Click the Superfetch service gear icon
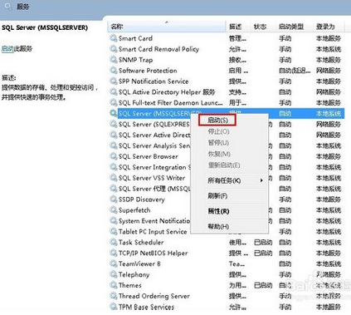The image size is (351, 315). tap(114, 210)
